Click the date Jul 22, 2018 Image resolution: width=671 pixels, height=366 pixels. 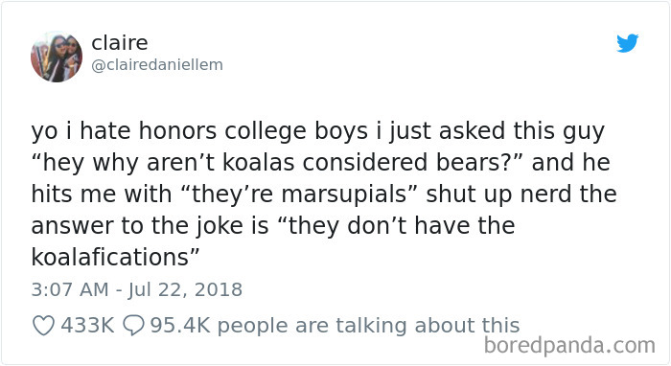click(185, 290)
